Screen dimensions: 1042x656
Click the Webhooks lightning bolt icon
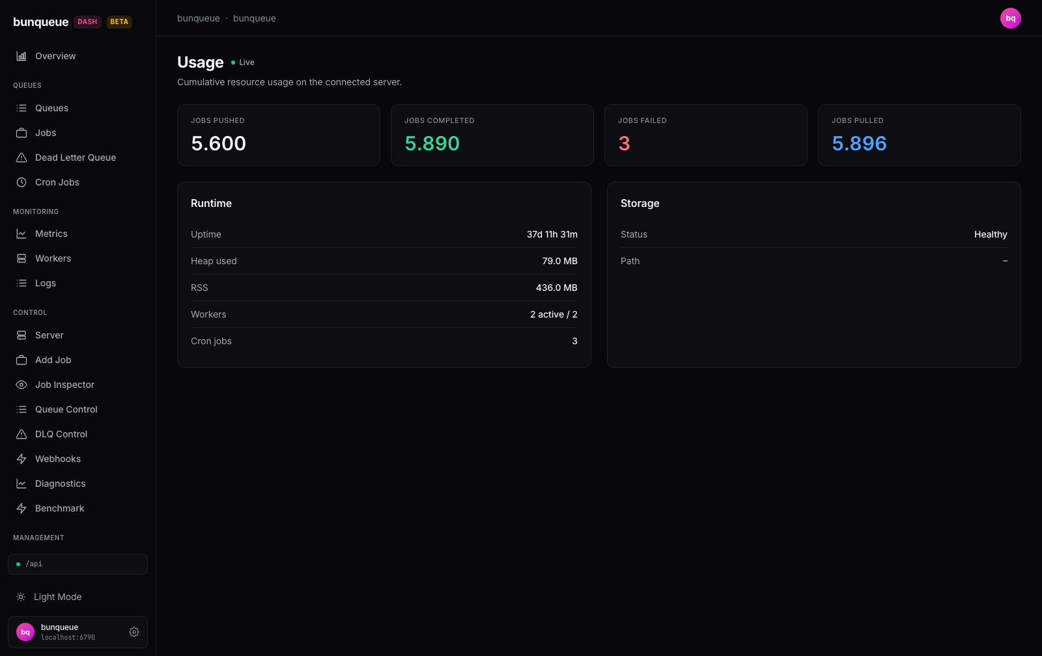21,459
